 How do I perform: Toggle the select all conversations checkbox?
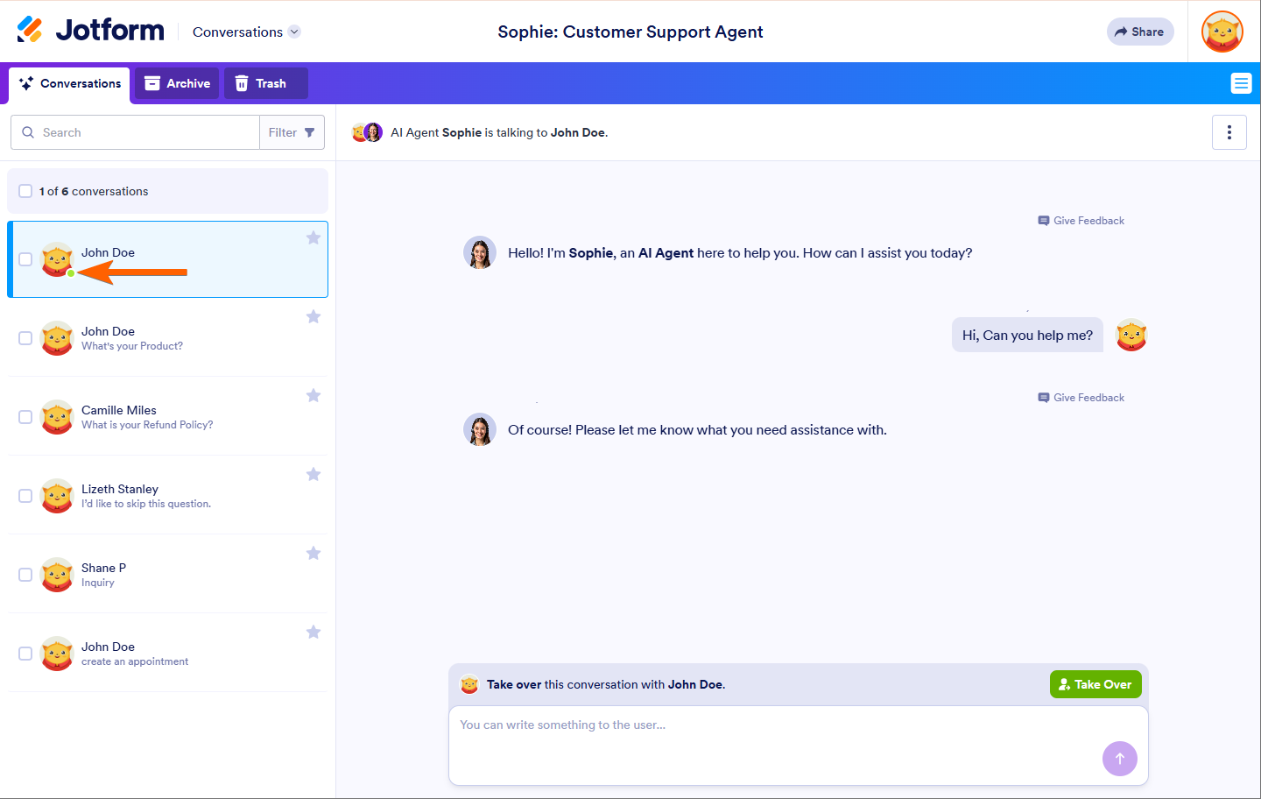pyautogui.click(x=25, y=191)
